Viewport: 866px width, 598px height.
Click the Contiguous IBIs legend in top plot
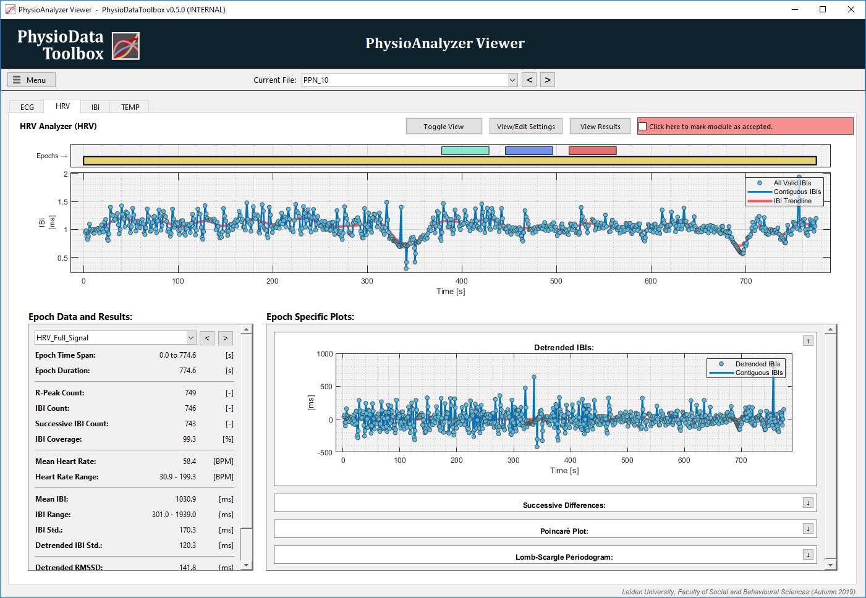coord(797,192)
